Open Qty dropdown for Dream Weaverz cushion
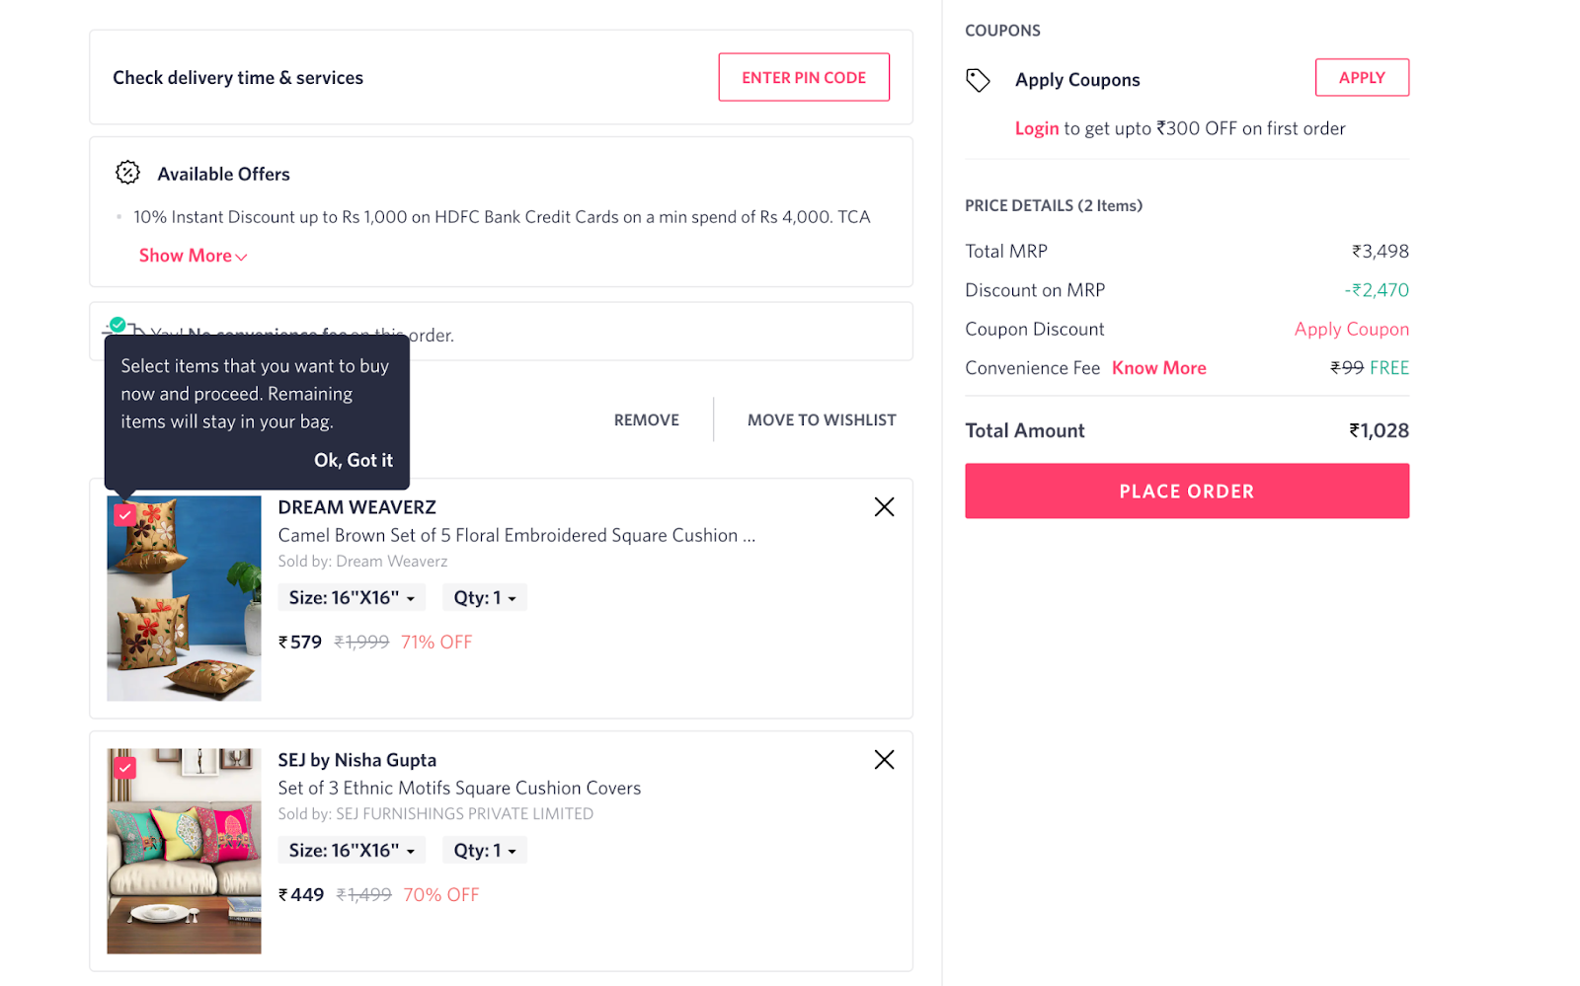Viewport: 1580px width, 986px height. [484, 598]
